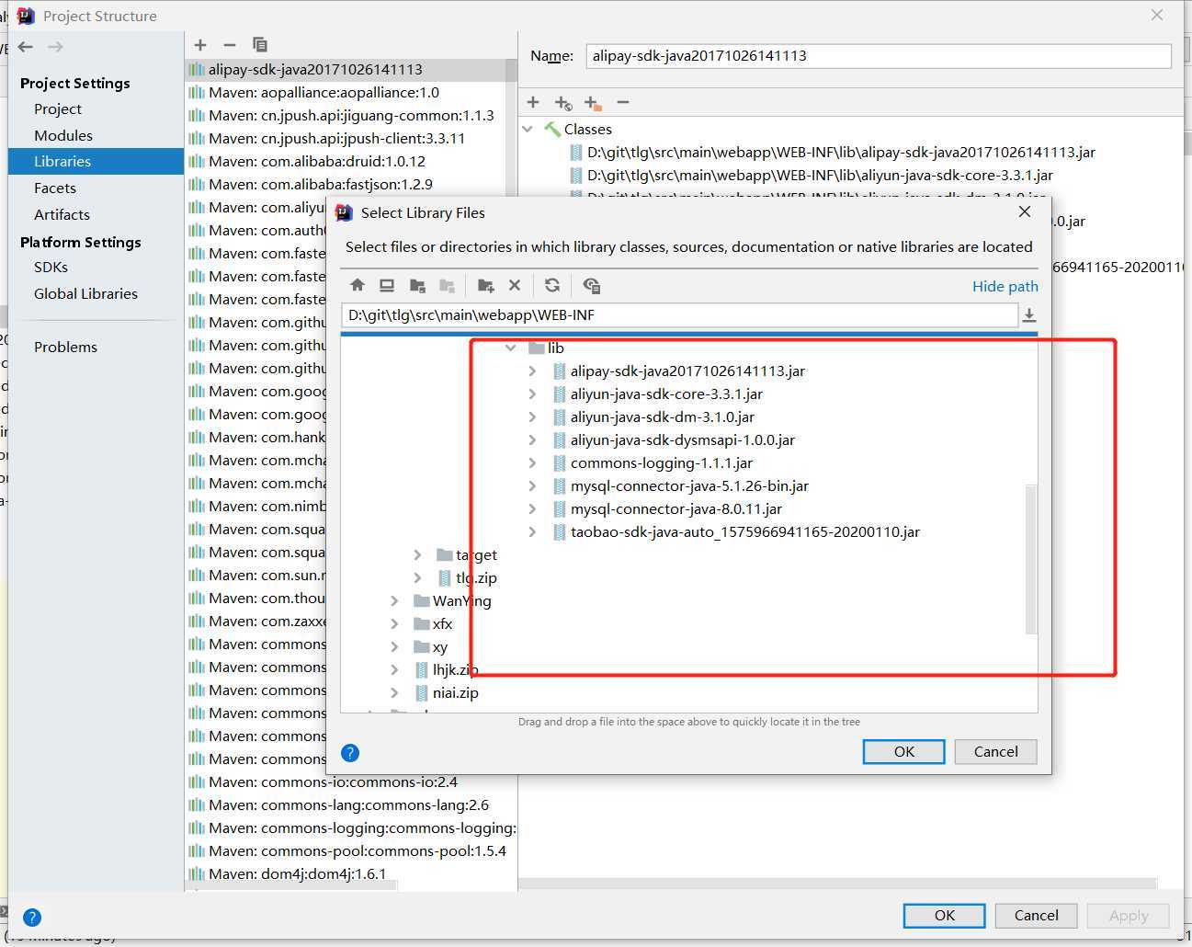
Task: Select niai.zip in tree
Action: 455,692
